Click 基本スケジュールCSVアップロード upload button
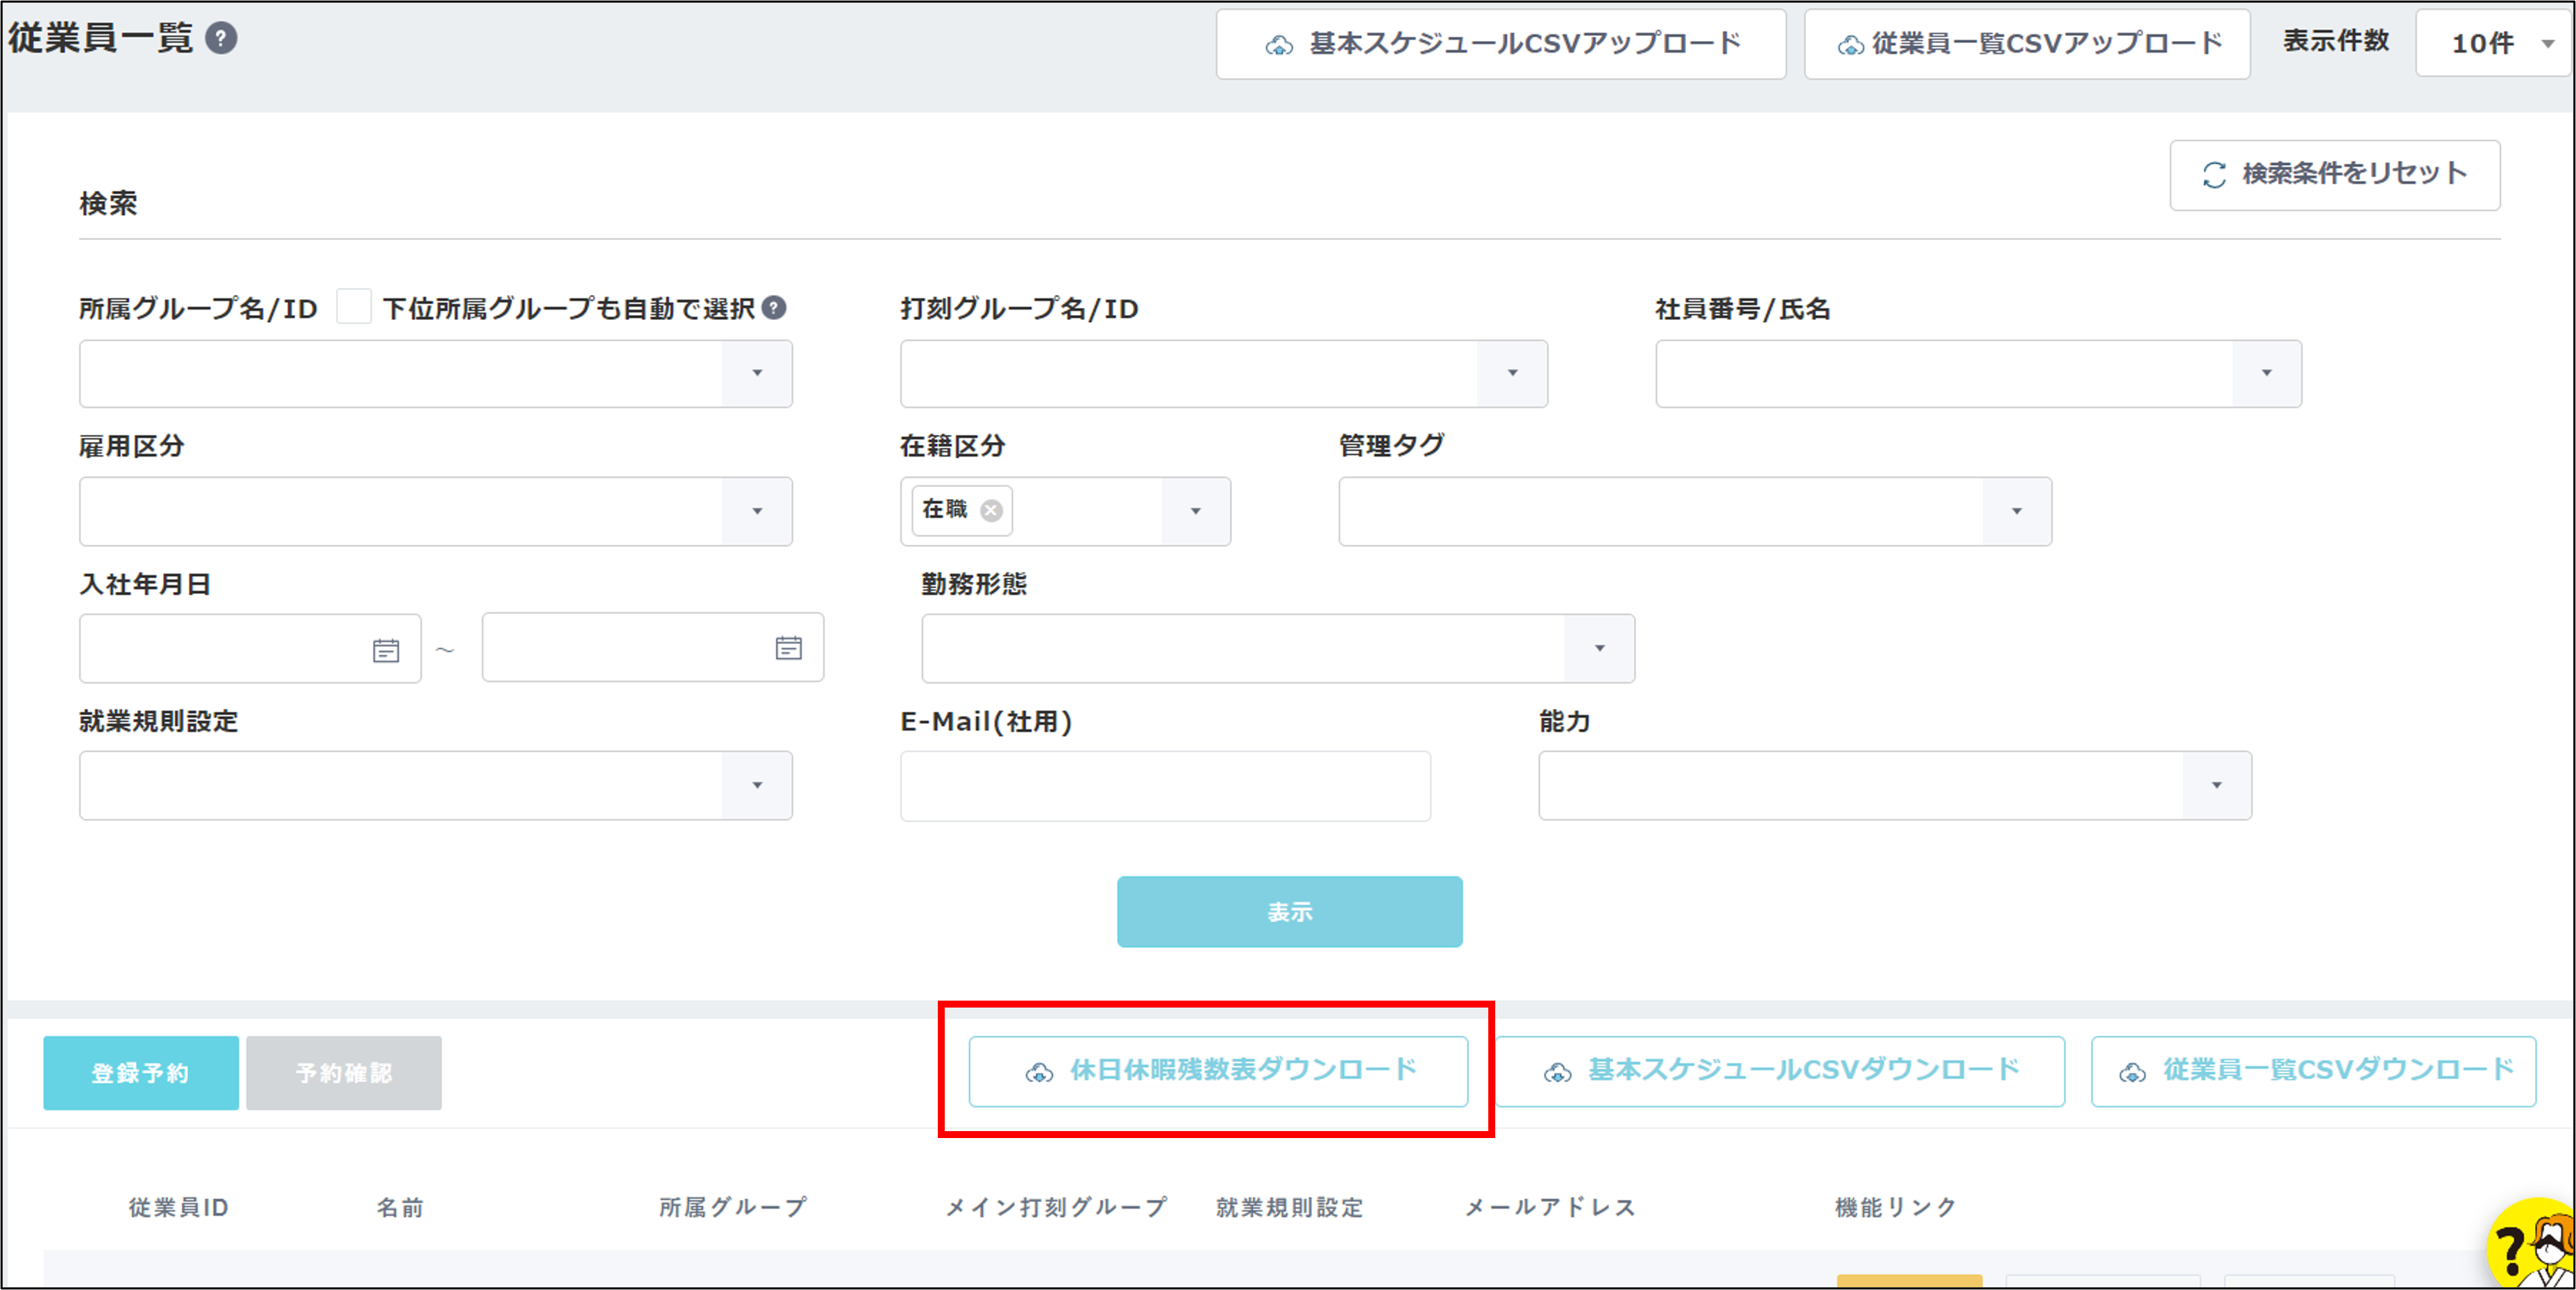The height and width of the screenshot is (1290, 2576). click(x=1500, y=44)
